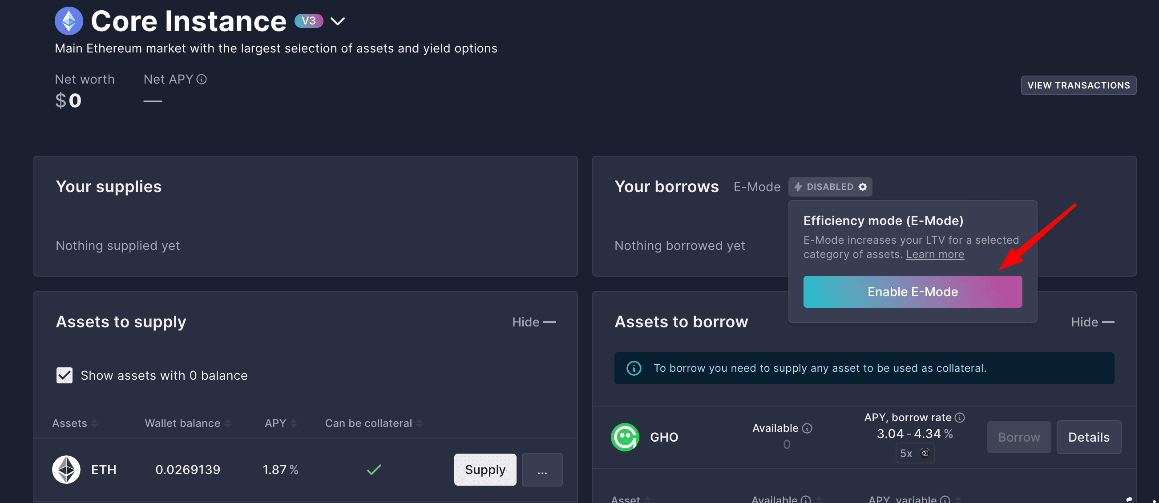The image size is (1159, 503).
Task: Click the Supply button for ETH
Action: 485,470
